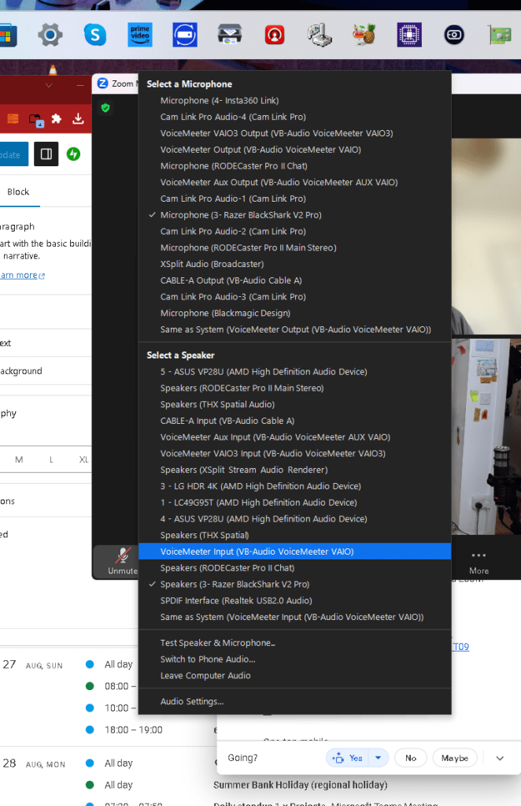Screen dimensions: 521x806
Task: Select Microphone (4- Insta360 Link)
Action: (x=294, y=101)
